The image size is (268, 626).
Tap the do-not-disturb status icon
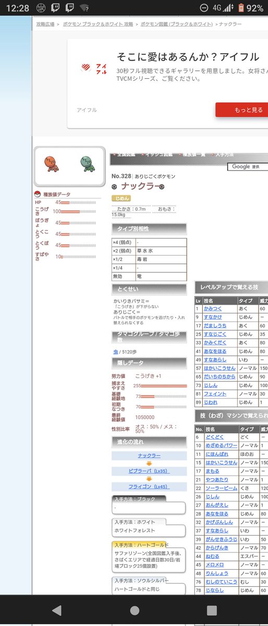[x=203, y=8]
